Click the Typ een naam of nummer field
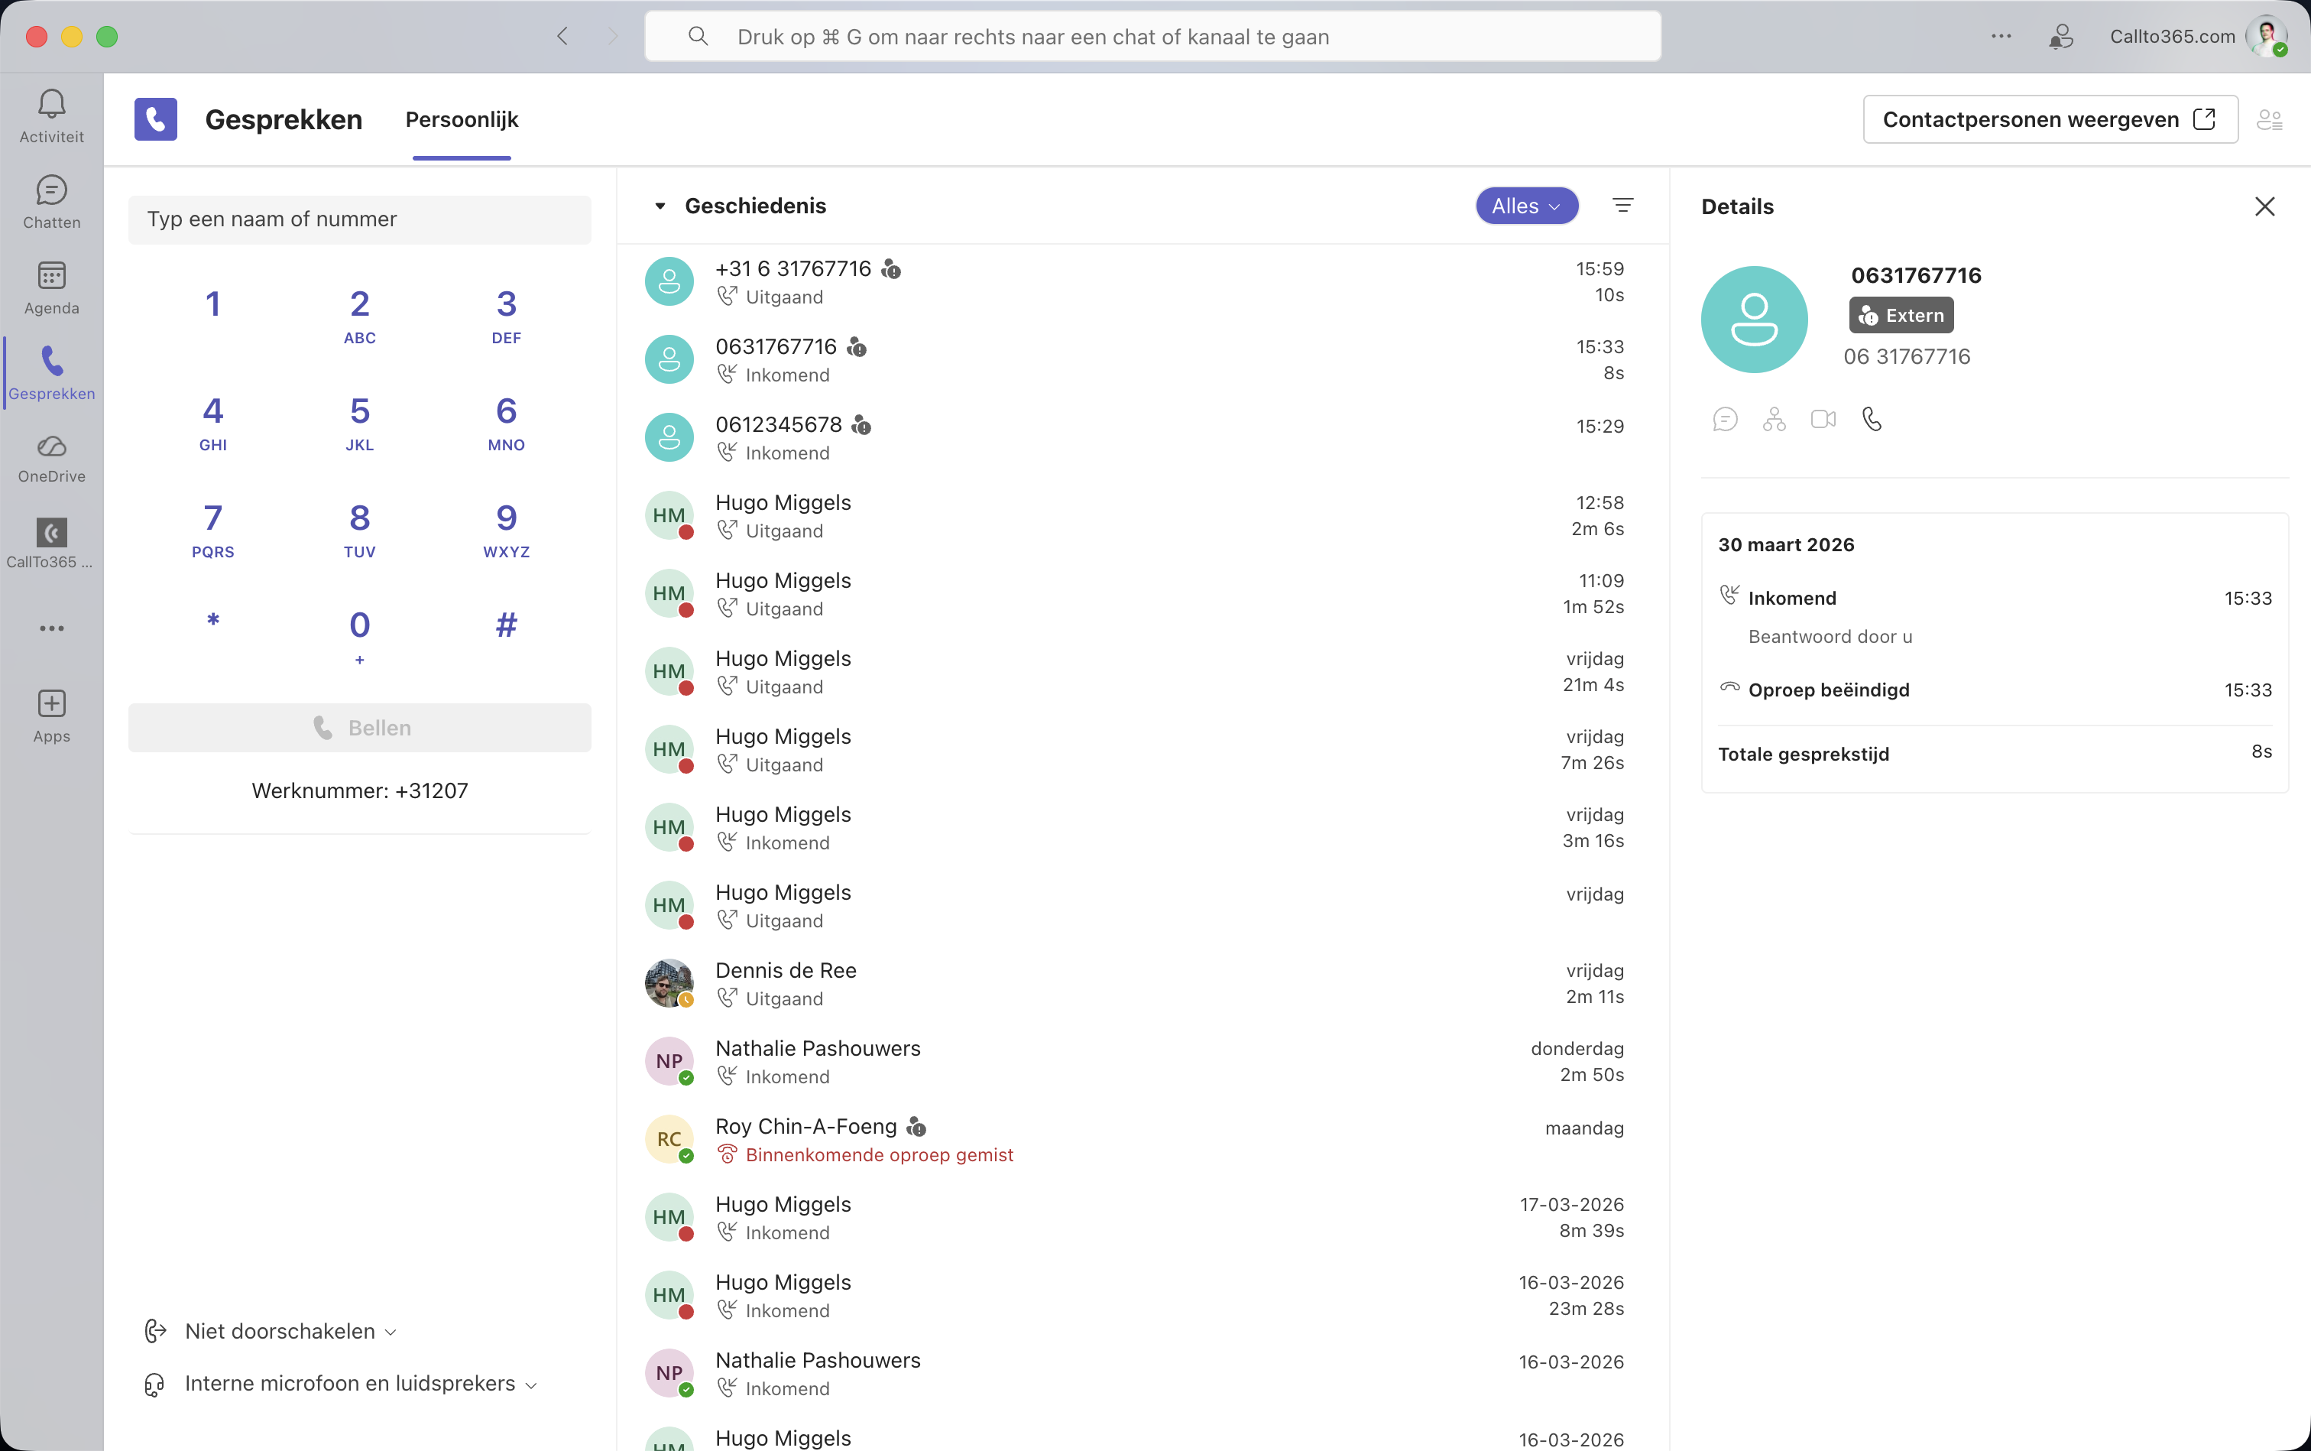Image resolution: width=2311 pixels, height=1451 pixels. pos(360,219)
